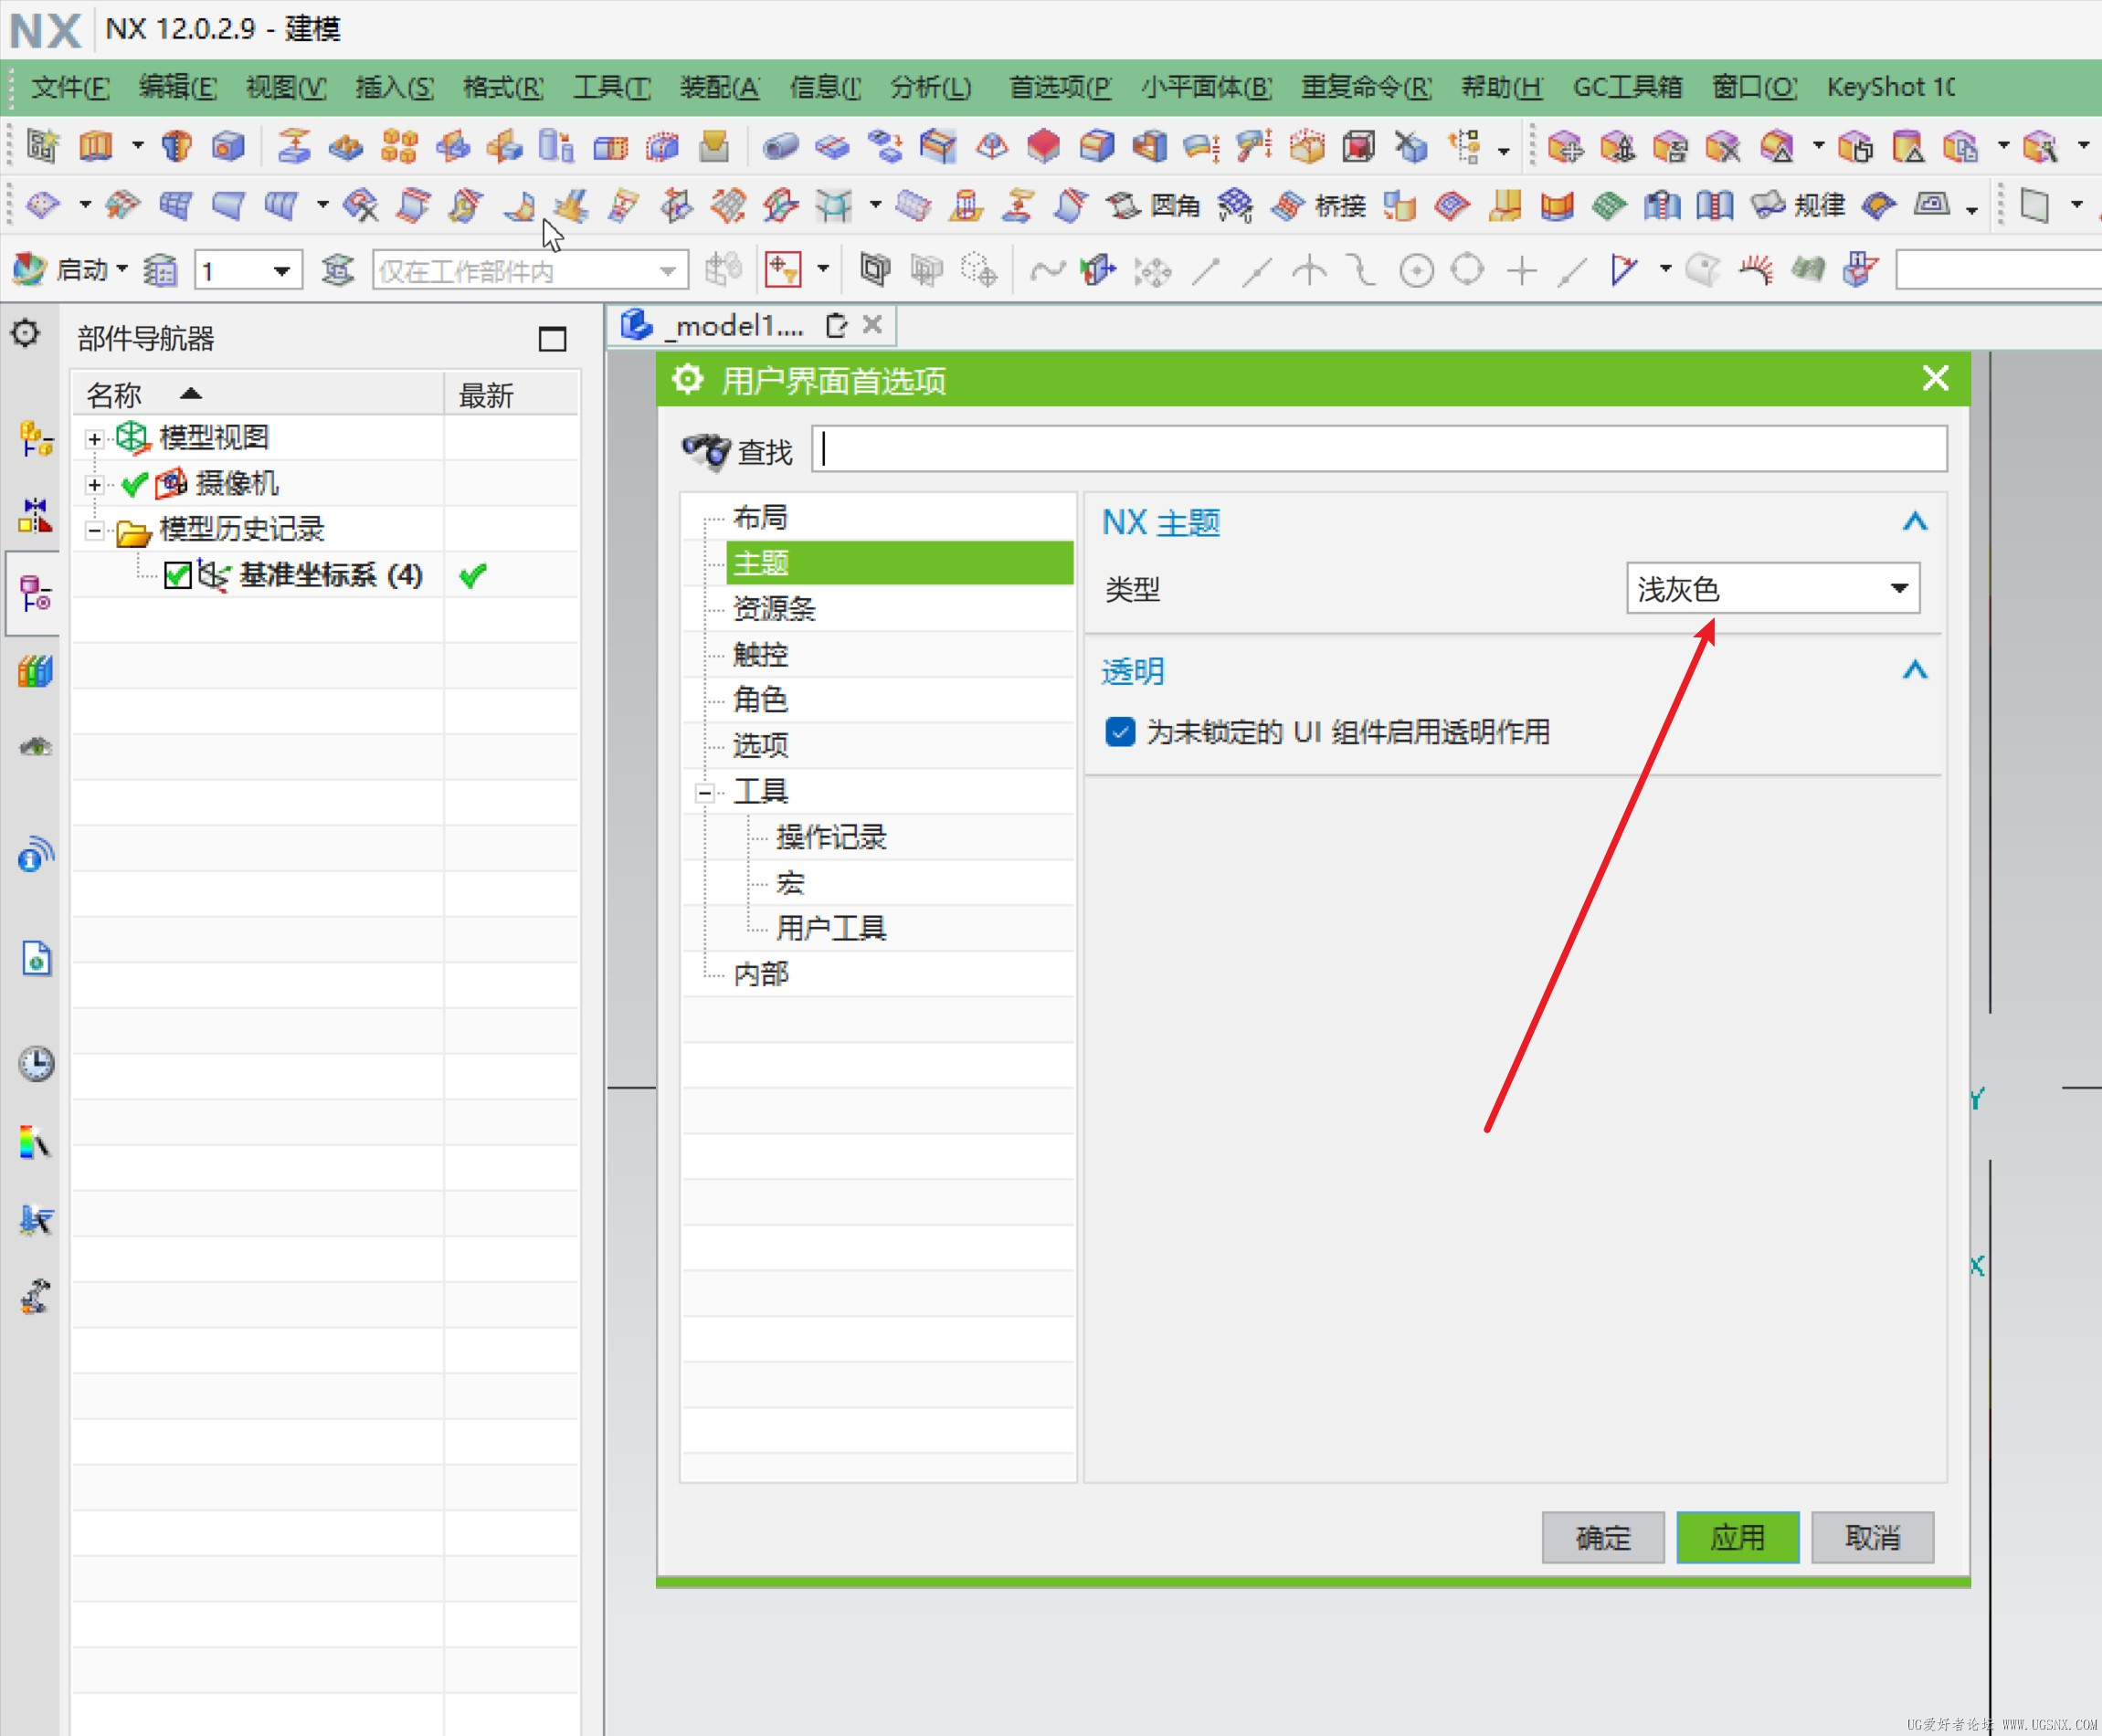2102x1736 pixels.
Task: Click the Part Navigator sidebar icon
Action: click(x=35, y=593)
